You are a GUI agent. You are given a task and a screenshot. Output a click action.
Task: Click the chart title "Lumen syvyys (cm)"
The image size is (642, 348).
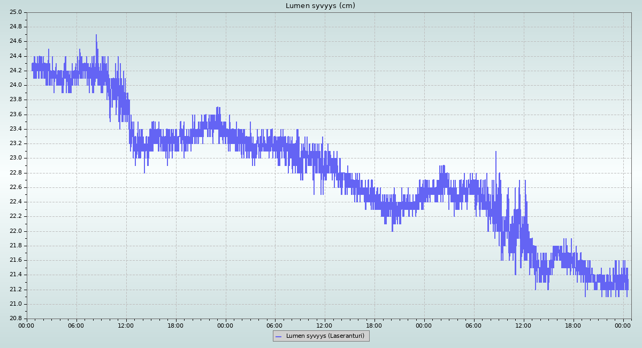[x=320, y=6]
